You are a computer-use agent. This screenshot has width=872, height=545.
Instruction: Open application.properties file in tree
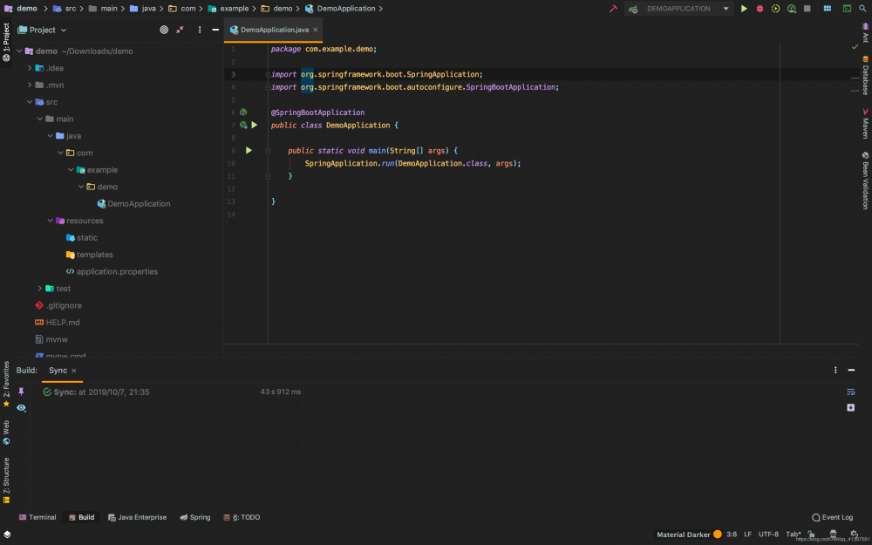click(x=117, y=271)
